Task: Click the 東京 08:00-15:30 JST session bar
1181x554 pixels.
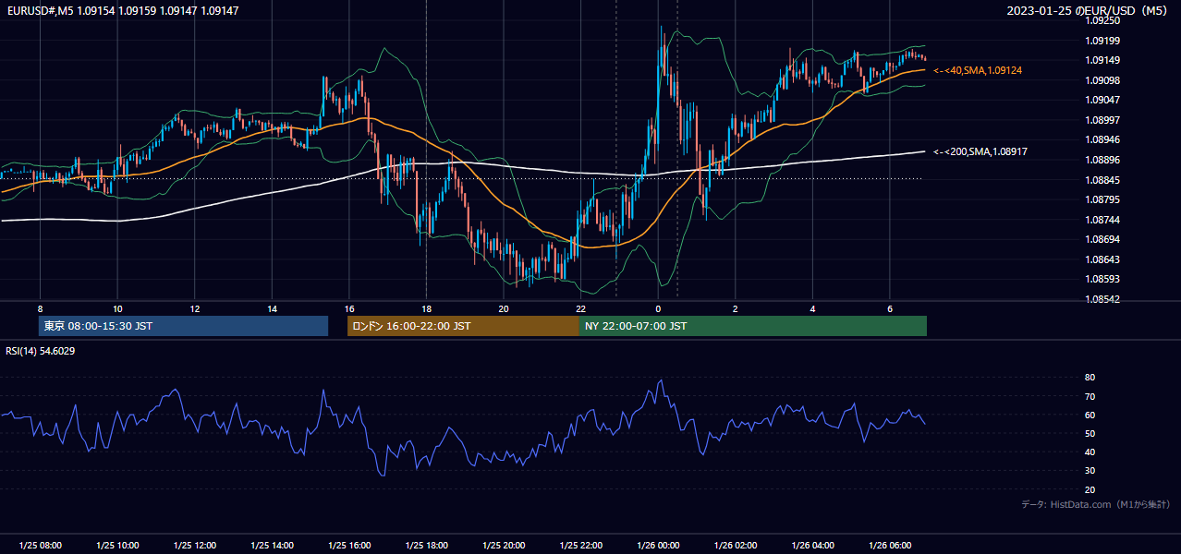Action: click(183, 326)
